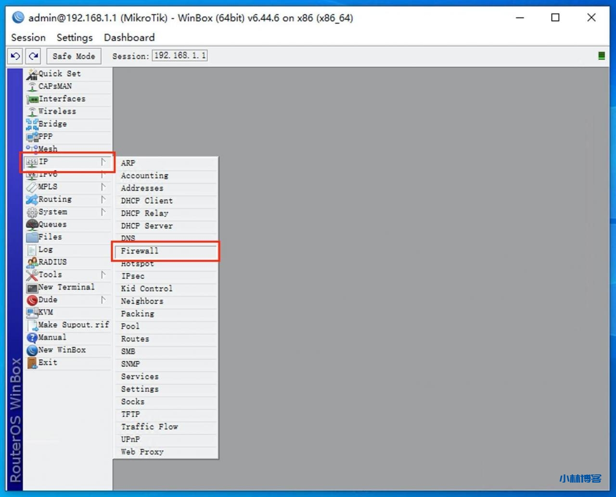This screenshot has height=497, width=616.
Task: Choose DHCP Server in the IP submenu
Action: click(147, 226)
